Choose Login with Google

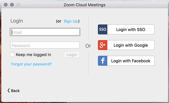(126, 45)
